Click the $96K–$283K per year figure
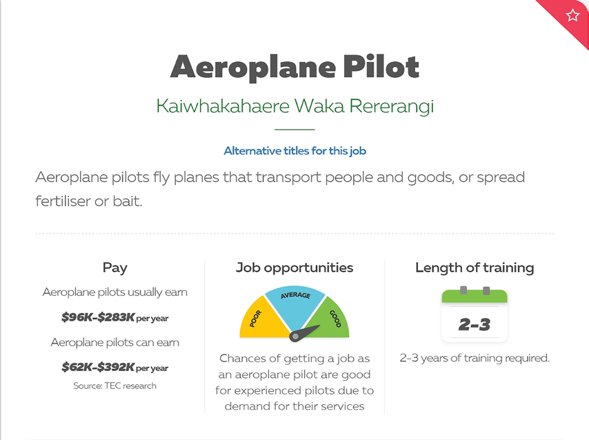Screen dimensions: 589x440 pyautogui.click(x=115, y=317)
